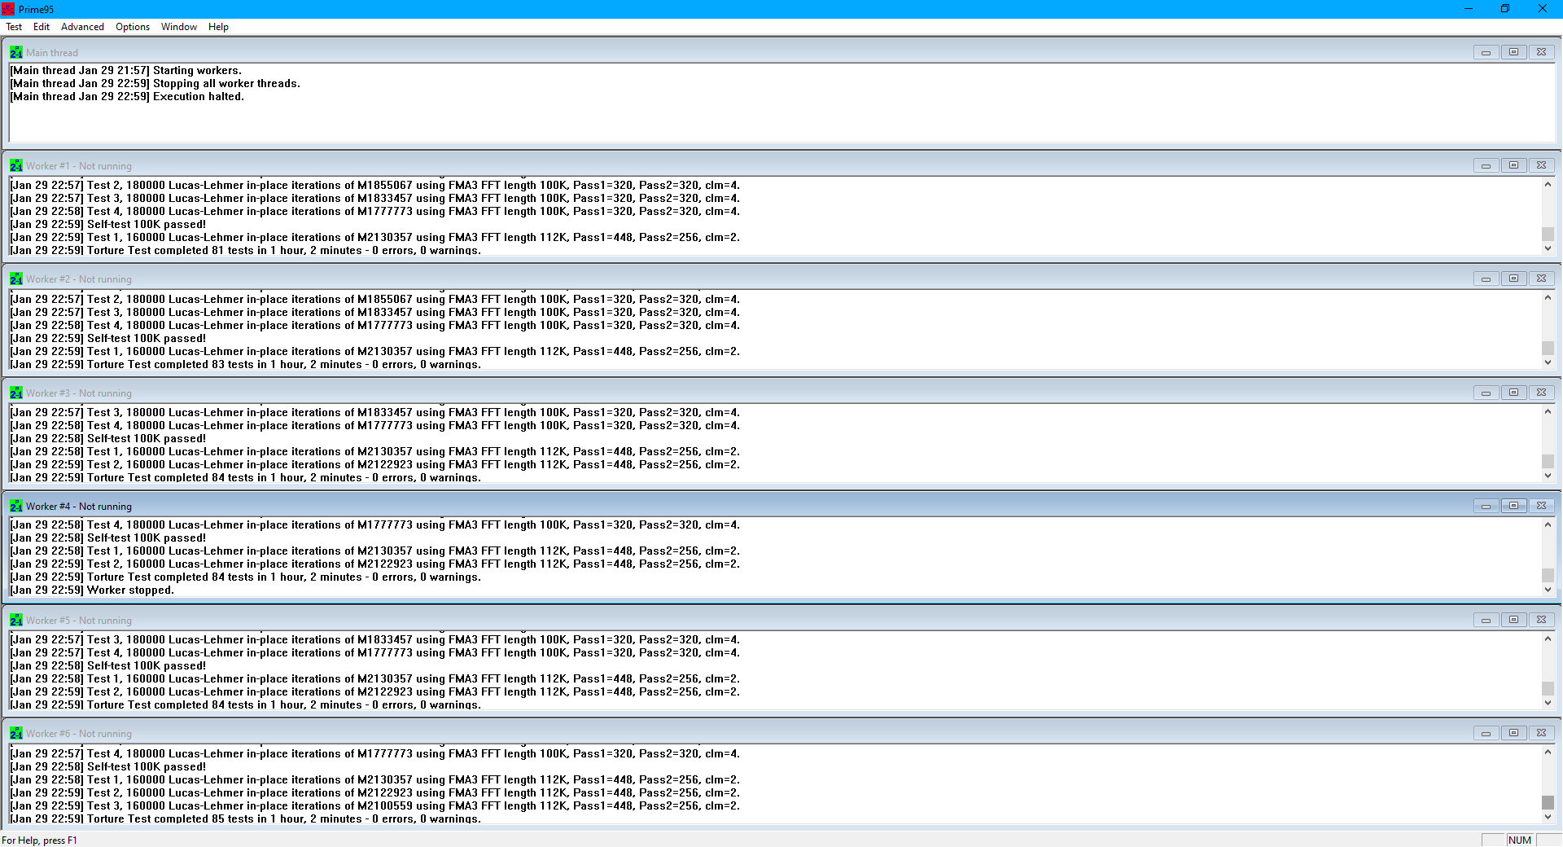Screen dimensions: 1563x847
Task: Click the Worker #1 scrollbar thumb
Action: click(1548, 235)
